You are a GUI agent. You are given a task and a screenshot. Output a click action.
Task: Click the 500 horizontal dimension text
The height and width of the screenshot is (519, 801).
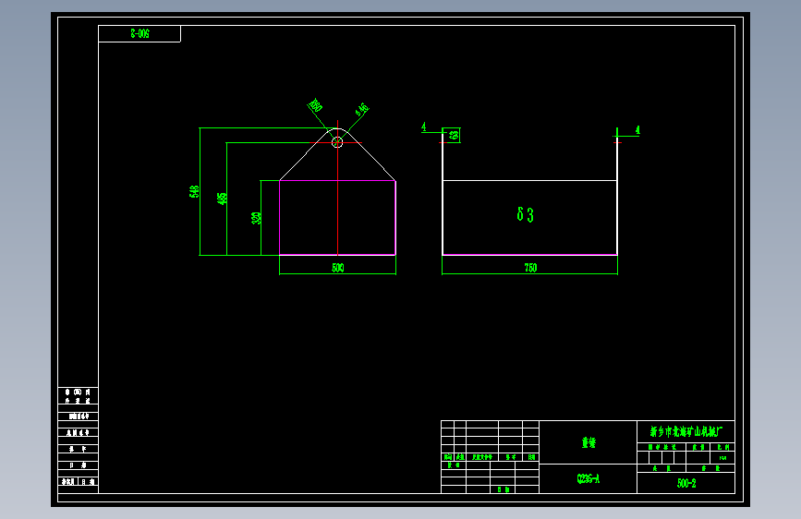pos(337,268)
